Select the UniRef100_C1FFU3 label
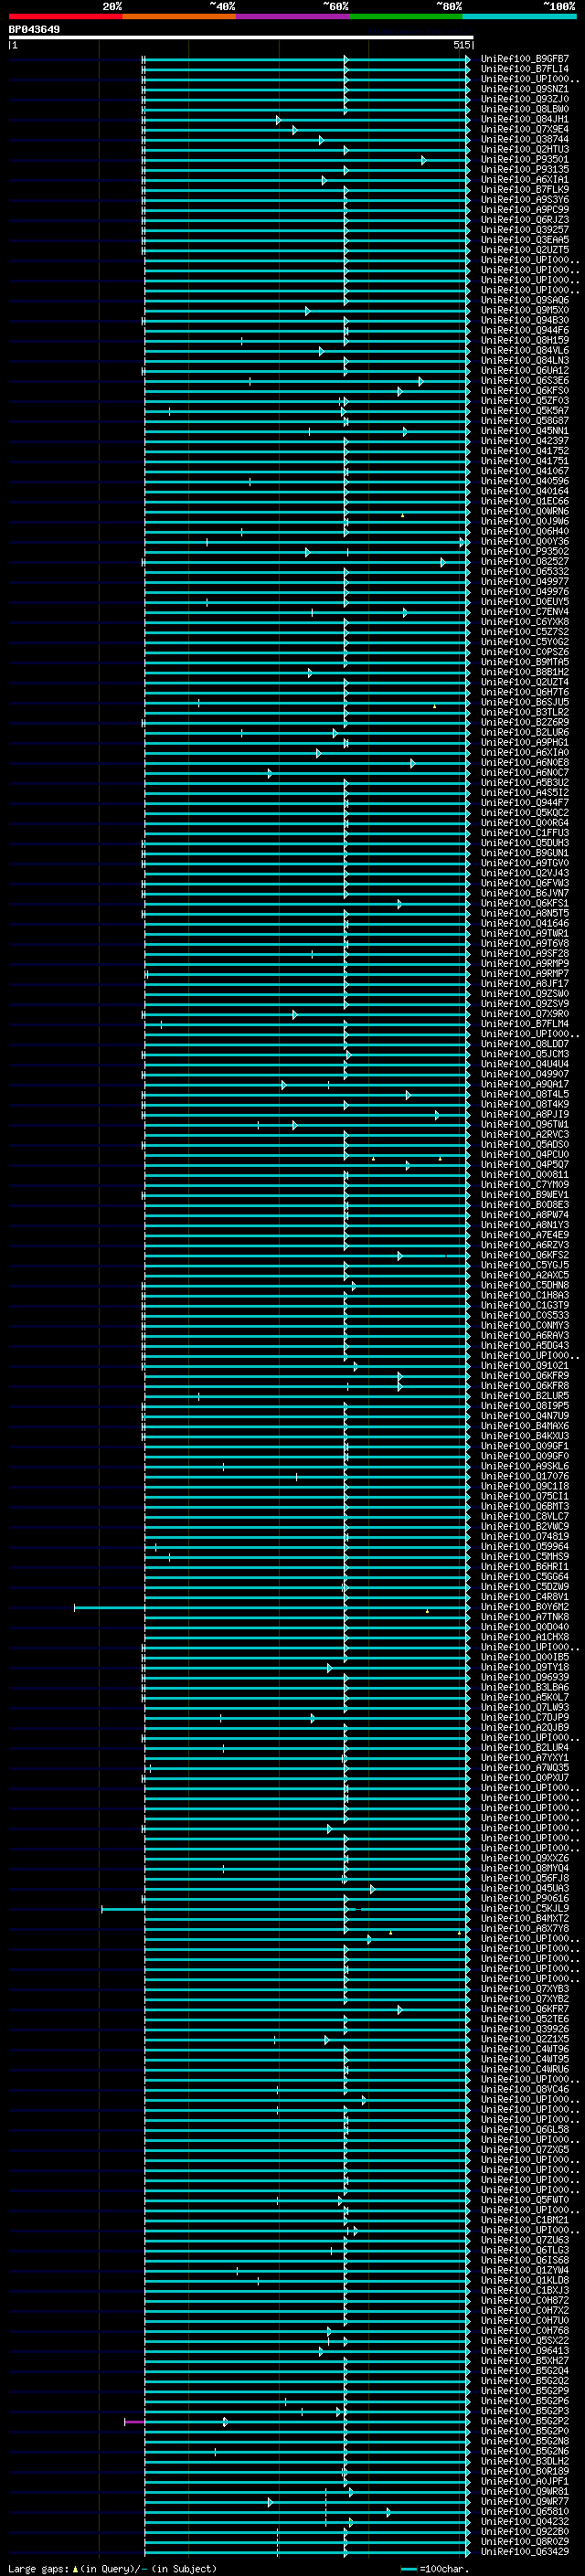Viewport: 585px width, 2576px height. [525, 833]
